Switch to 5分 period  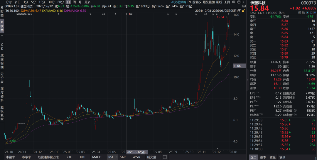click(33, 2)
